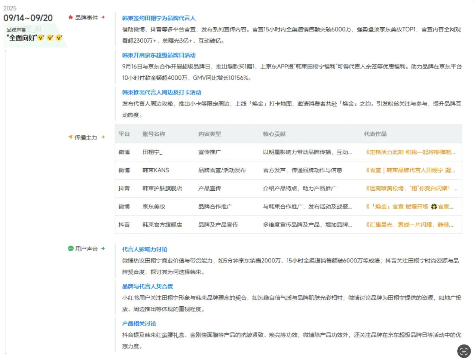Screen dimensions: 474x359
Task: Click the 传播主力 section label
Action: click(x=86, y=137)
